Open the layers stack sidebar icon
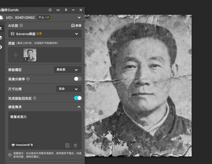The image size is (212, 164). point(1,38)
